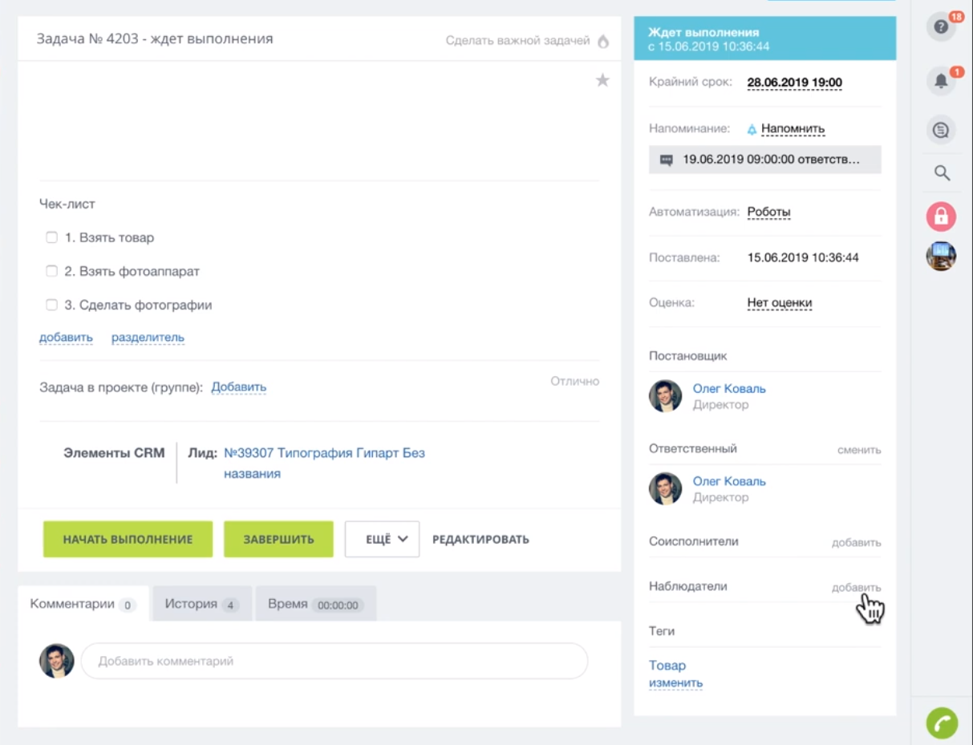Open the Роботы automation link
Image resolution: width=973 pixels, height=745 pixels.
[769, 213]
